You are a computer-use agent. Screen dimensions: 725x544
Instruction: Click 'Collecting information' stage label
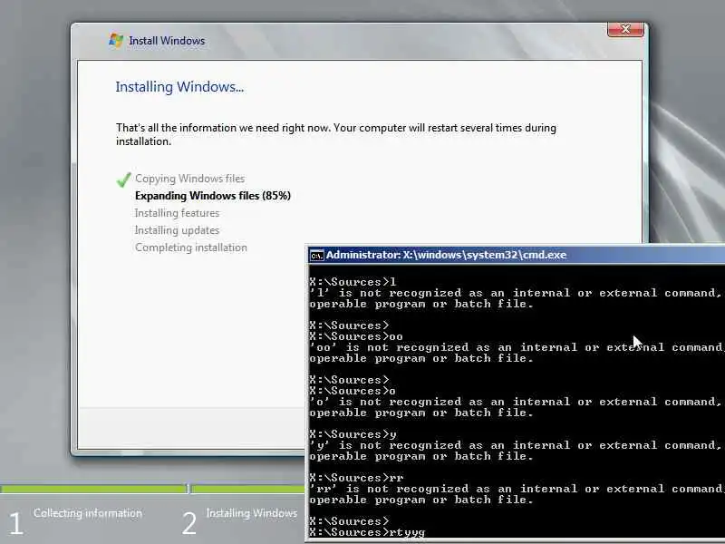(x=88, y=513)
